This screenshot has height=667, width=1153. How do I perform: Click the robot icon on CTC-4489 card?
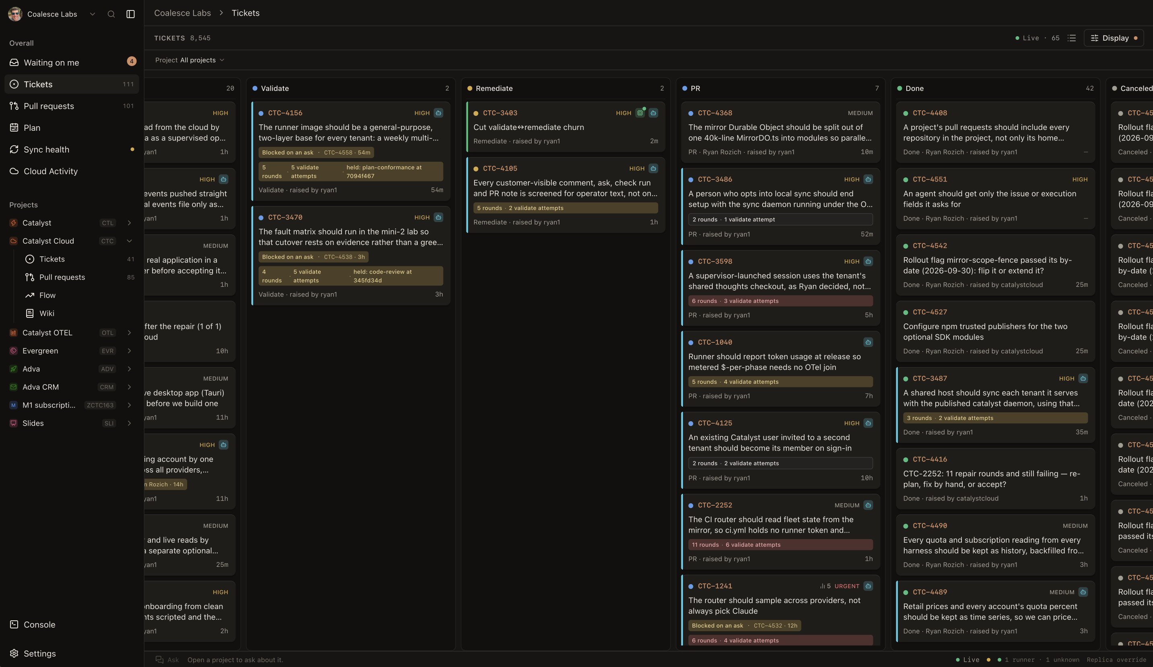coord(1083,592)
